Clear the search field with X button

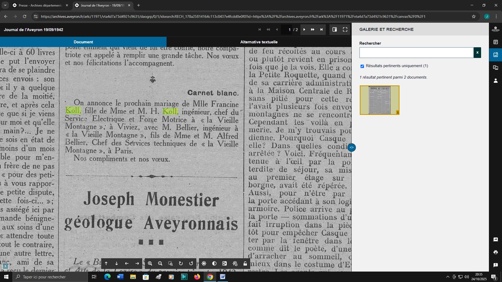477,52
